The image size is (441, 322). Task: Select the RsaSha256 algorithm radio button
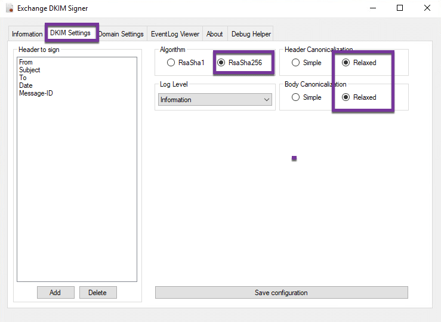[241, 63]
